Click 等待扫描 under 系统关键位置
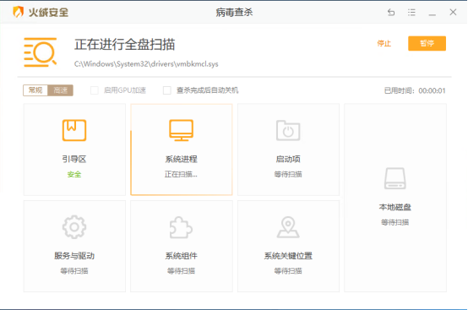Image resolution: width=468 pixels, height=310 pixels. coord(288,271)
